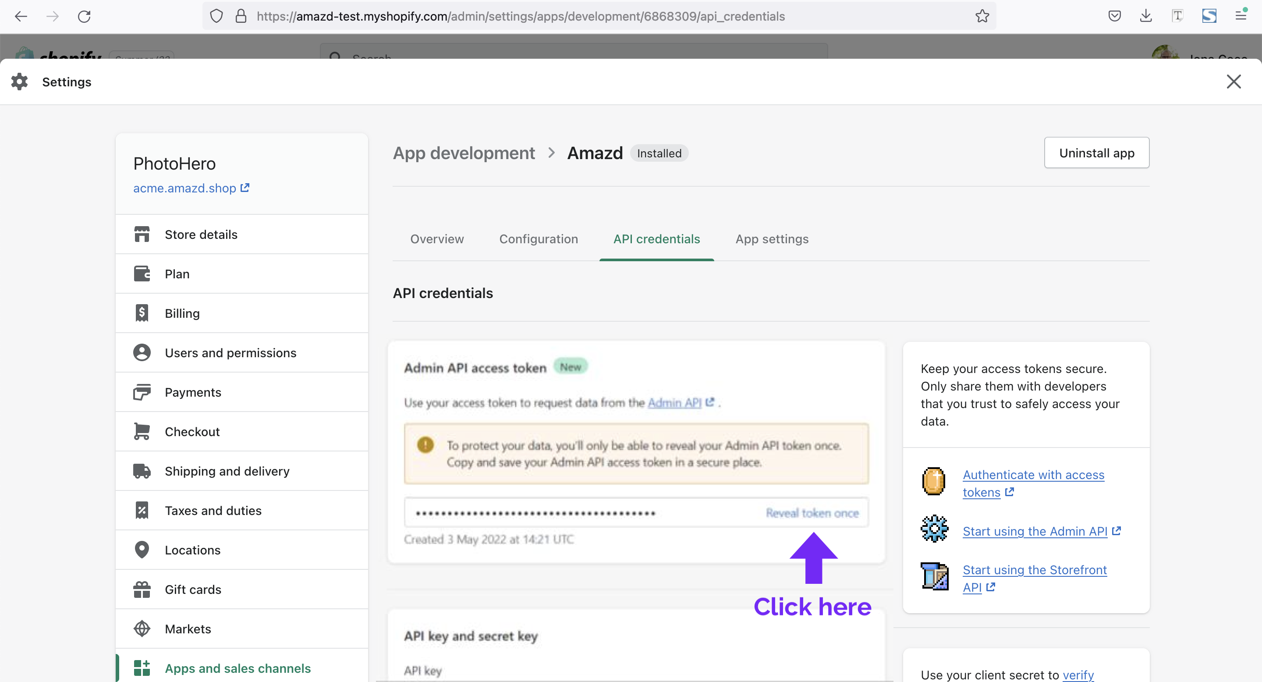
Task: Open the browser downloads icon
Action: point(1146,16)
